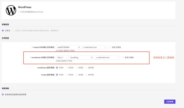This screenshot has width=184, height=108.
Task: Click the mysql>3306端口访问域名 label
Action: [x=43, y=47]
